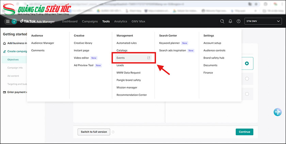Open the notifications bell

coord(231,21)
